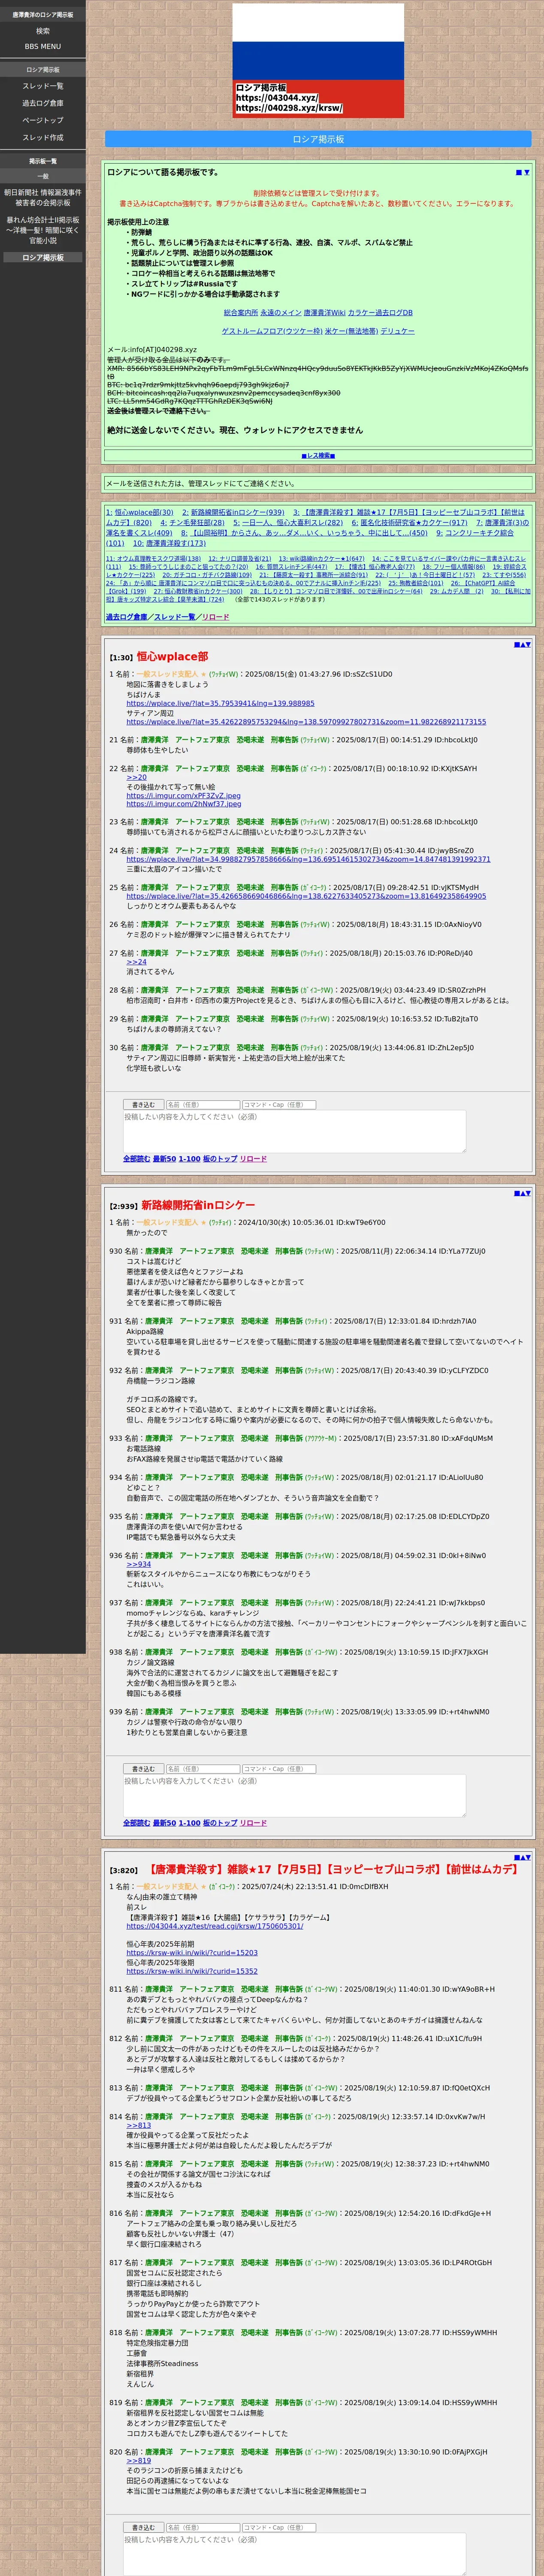The height and width of the screenshot is (2576, 544).
Task: Open imgur link 2hNwf37.jpeg
Action: pyautogui.click(x=183, y=804)
